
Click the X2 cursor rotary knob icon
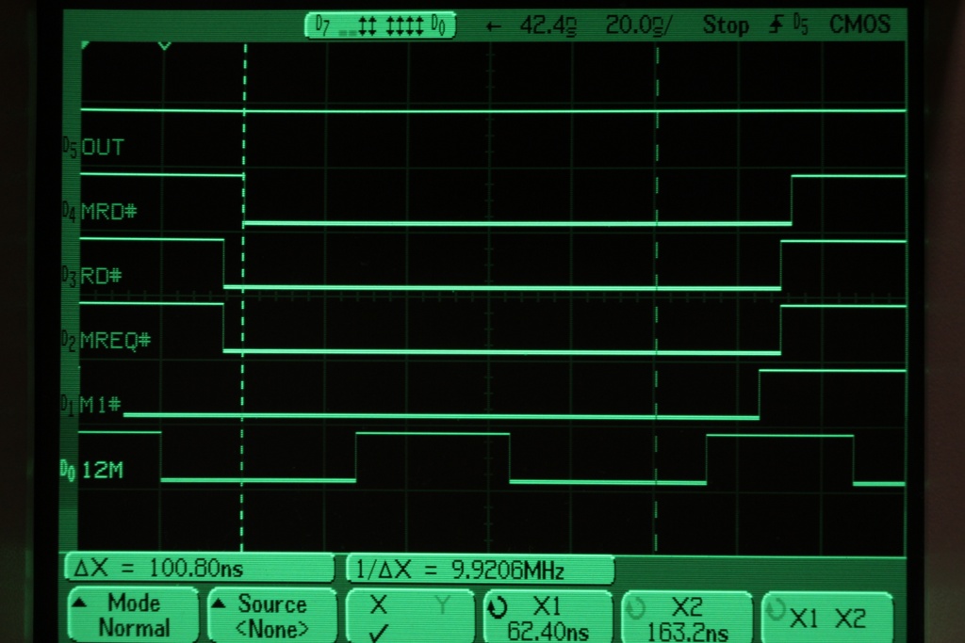635,608
